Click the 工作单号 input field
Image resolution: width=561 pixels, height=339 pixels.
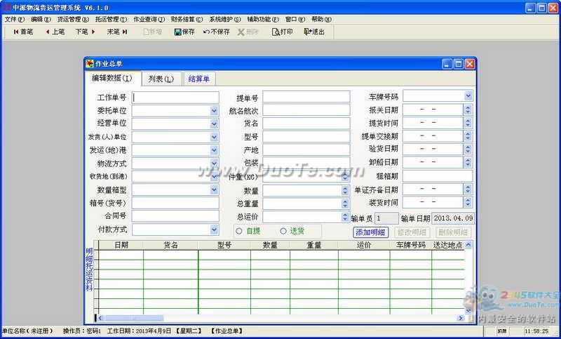pos(175,97)
